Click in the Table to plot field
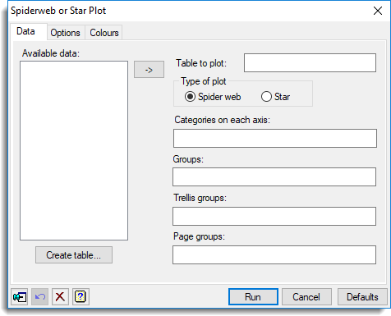Image resolution: width=391 pixels, height=316 pixels. point(310,63)
